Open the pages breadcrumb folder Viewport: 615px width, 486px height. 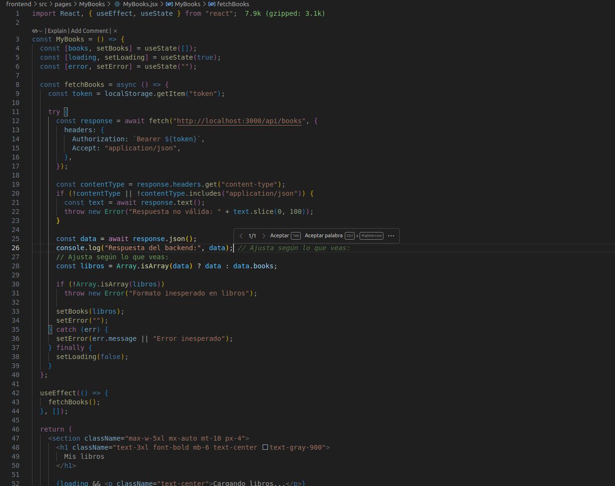click(x=64, y=4)
